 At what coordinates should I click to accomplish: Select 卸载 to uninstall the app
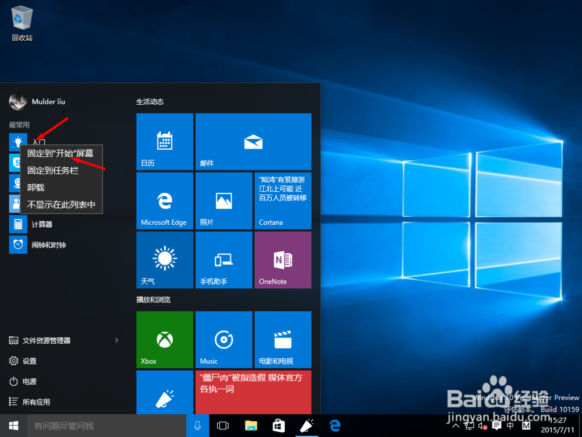[61, 187]
